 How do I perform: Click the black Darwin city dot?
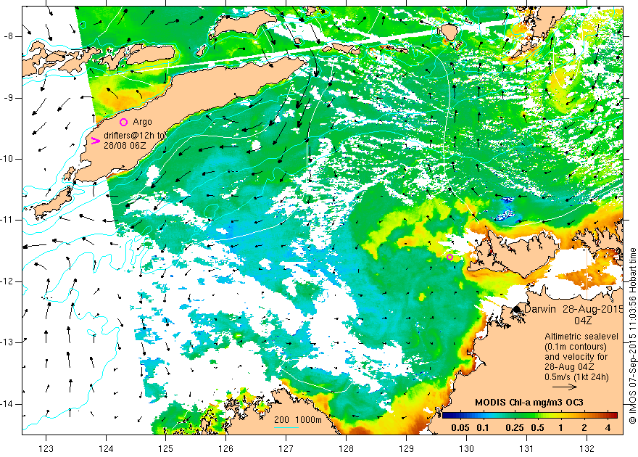point(516,309)
